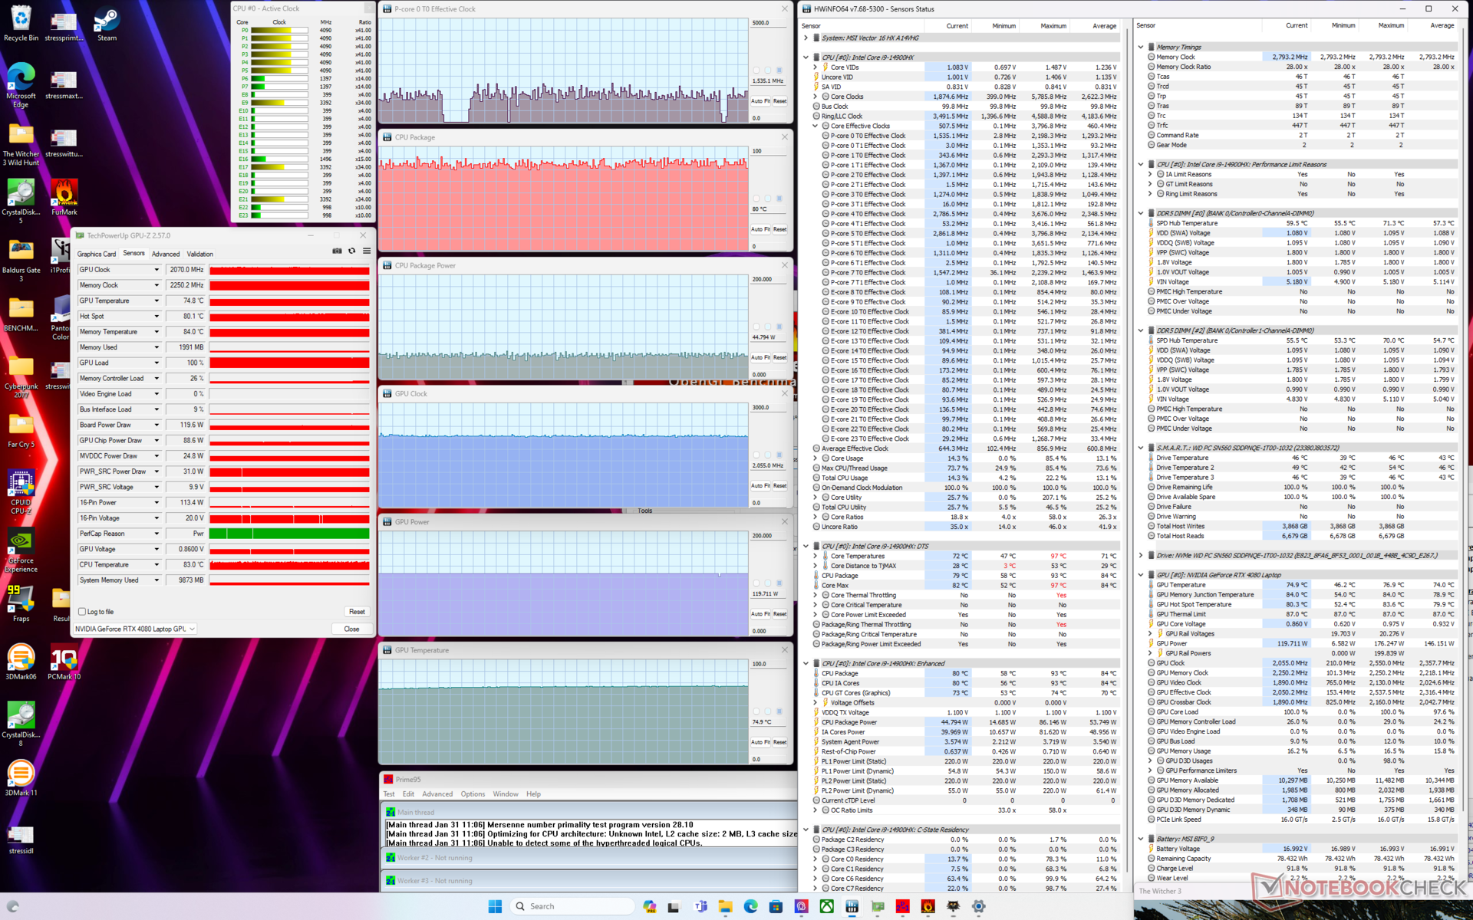Click the GPU-Z refresh icon
Screen dimensions: 1473x920
[352, 251]
